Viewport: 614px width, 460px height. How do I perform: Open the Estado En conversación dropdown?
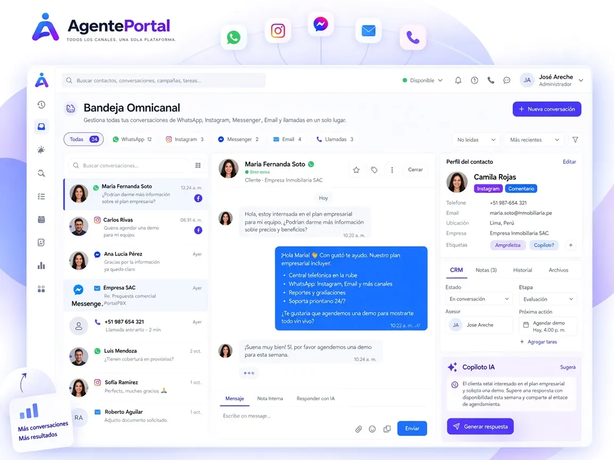(479, 299)
